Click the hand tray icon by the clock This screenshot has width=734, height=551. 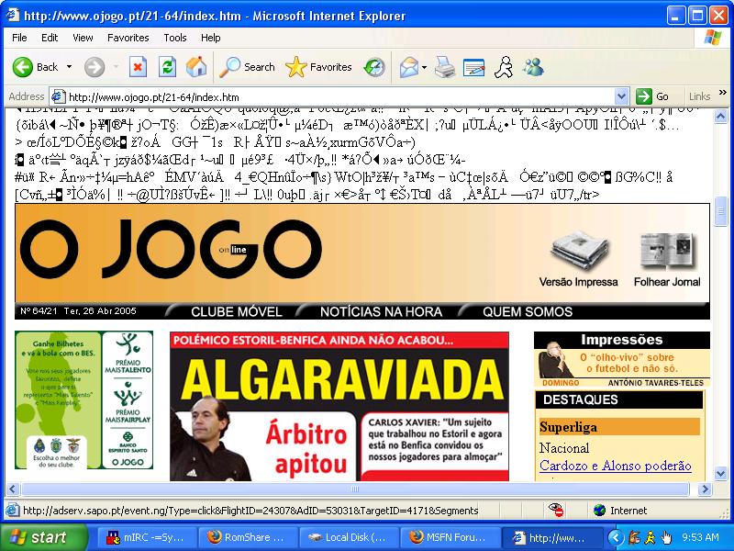pos(666,537)
